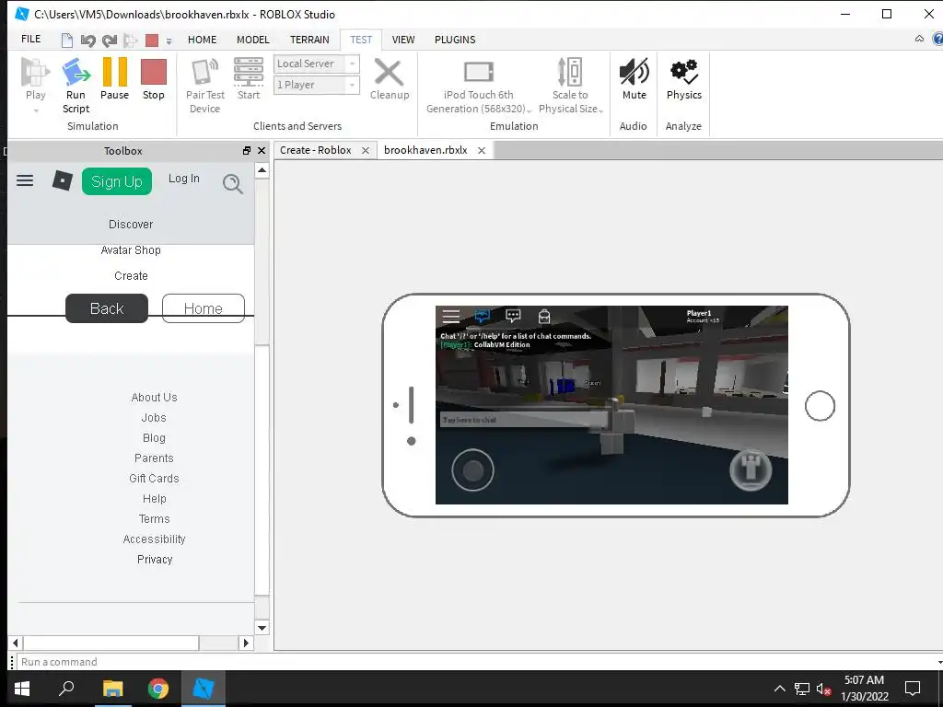The image size is (943, 707).
Task: Open the Create link
Action: 131,276
